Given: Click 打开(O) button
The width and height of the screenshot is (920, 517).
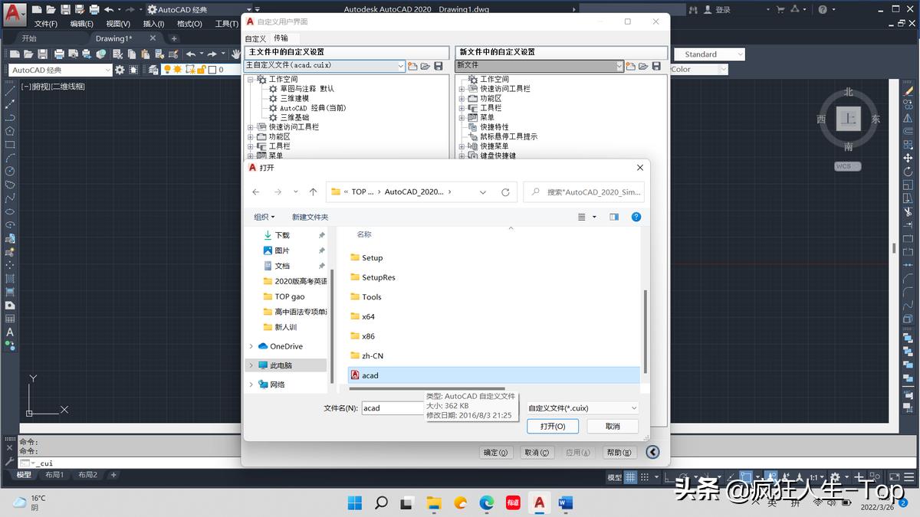Looking at the screenshot, I should pyautogui.click(x=553, y=427).
